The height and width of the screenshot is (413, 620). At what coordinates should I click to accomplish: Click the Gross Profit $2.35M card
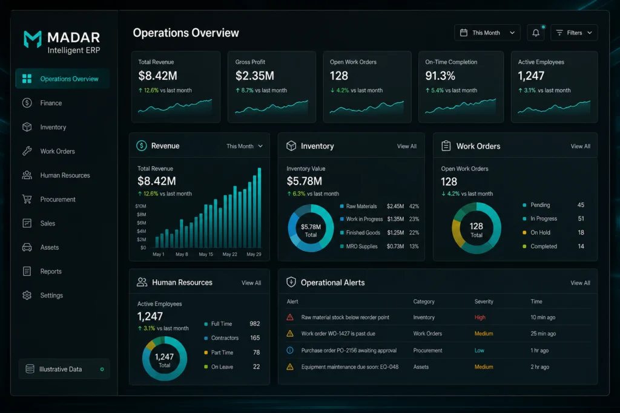[x=272, y=87]
